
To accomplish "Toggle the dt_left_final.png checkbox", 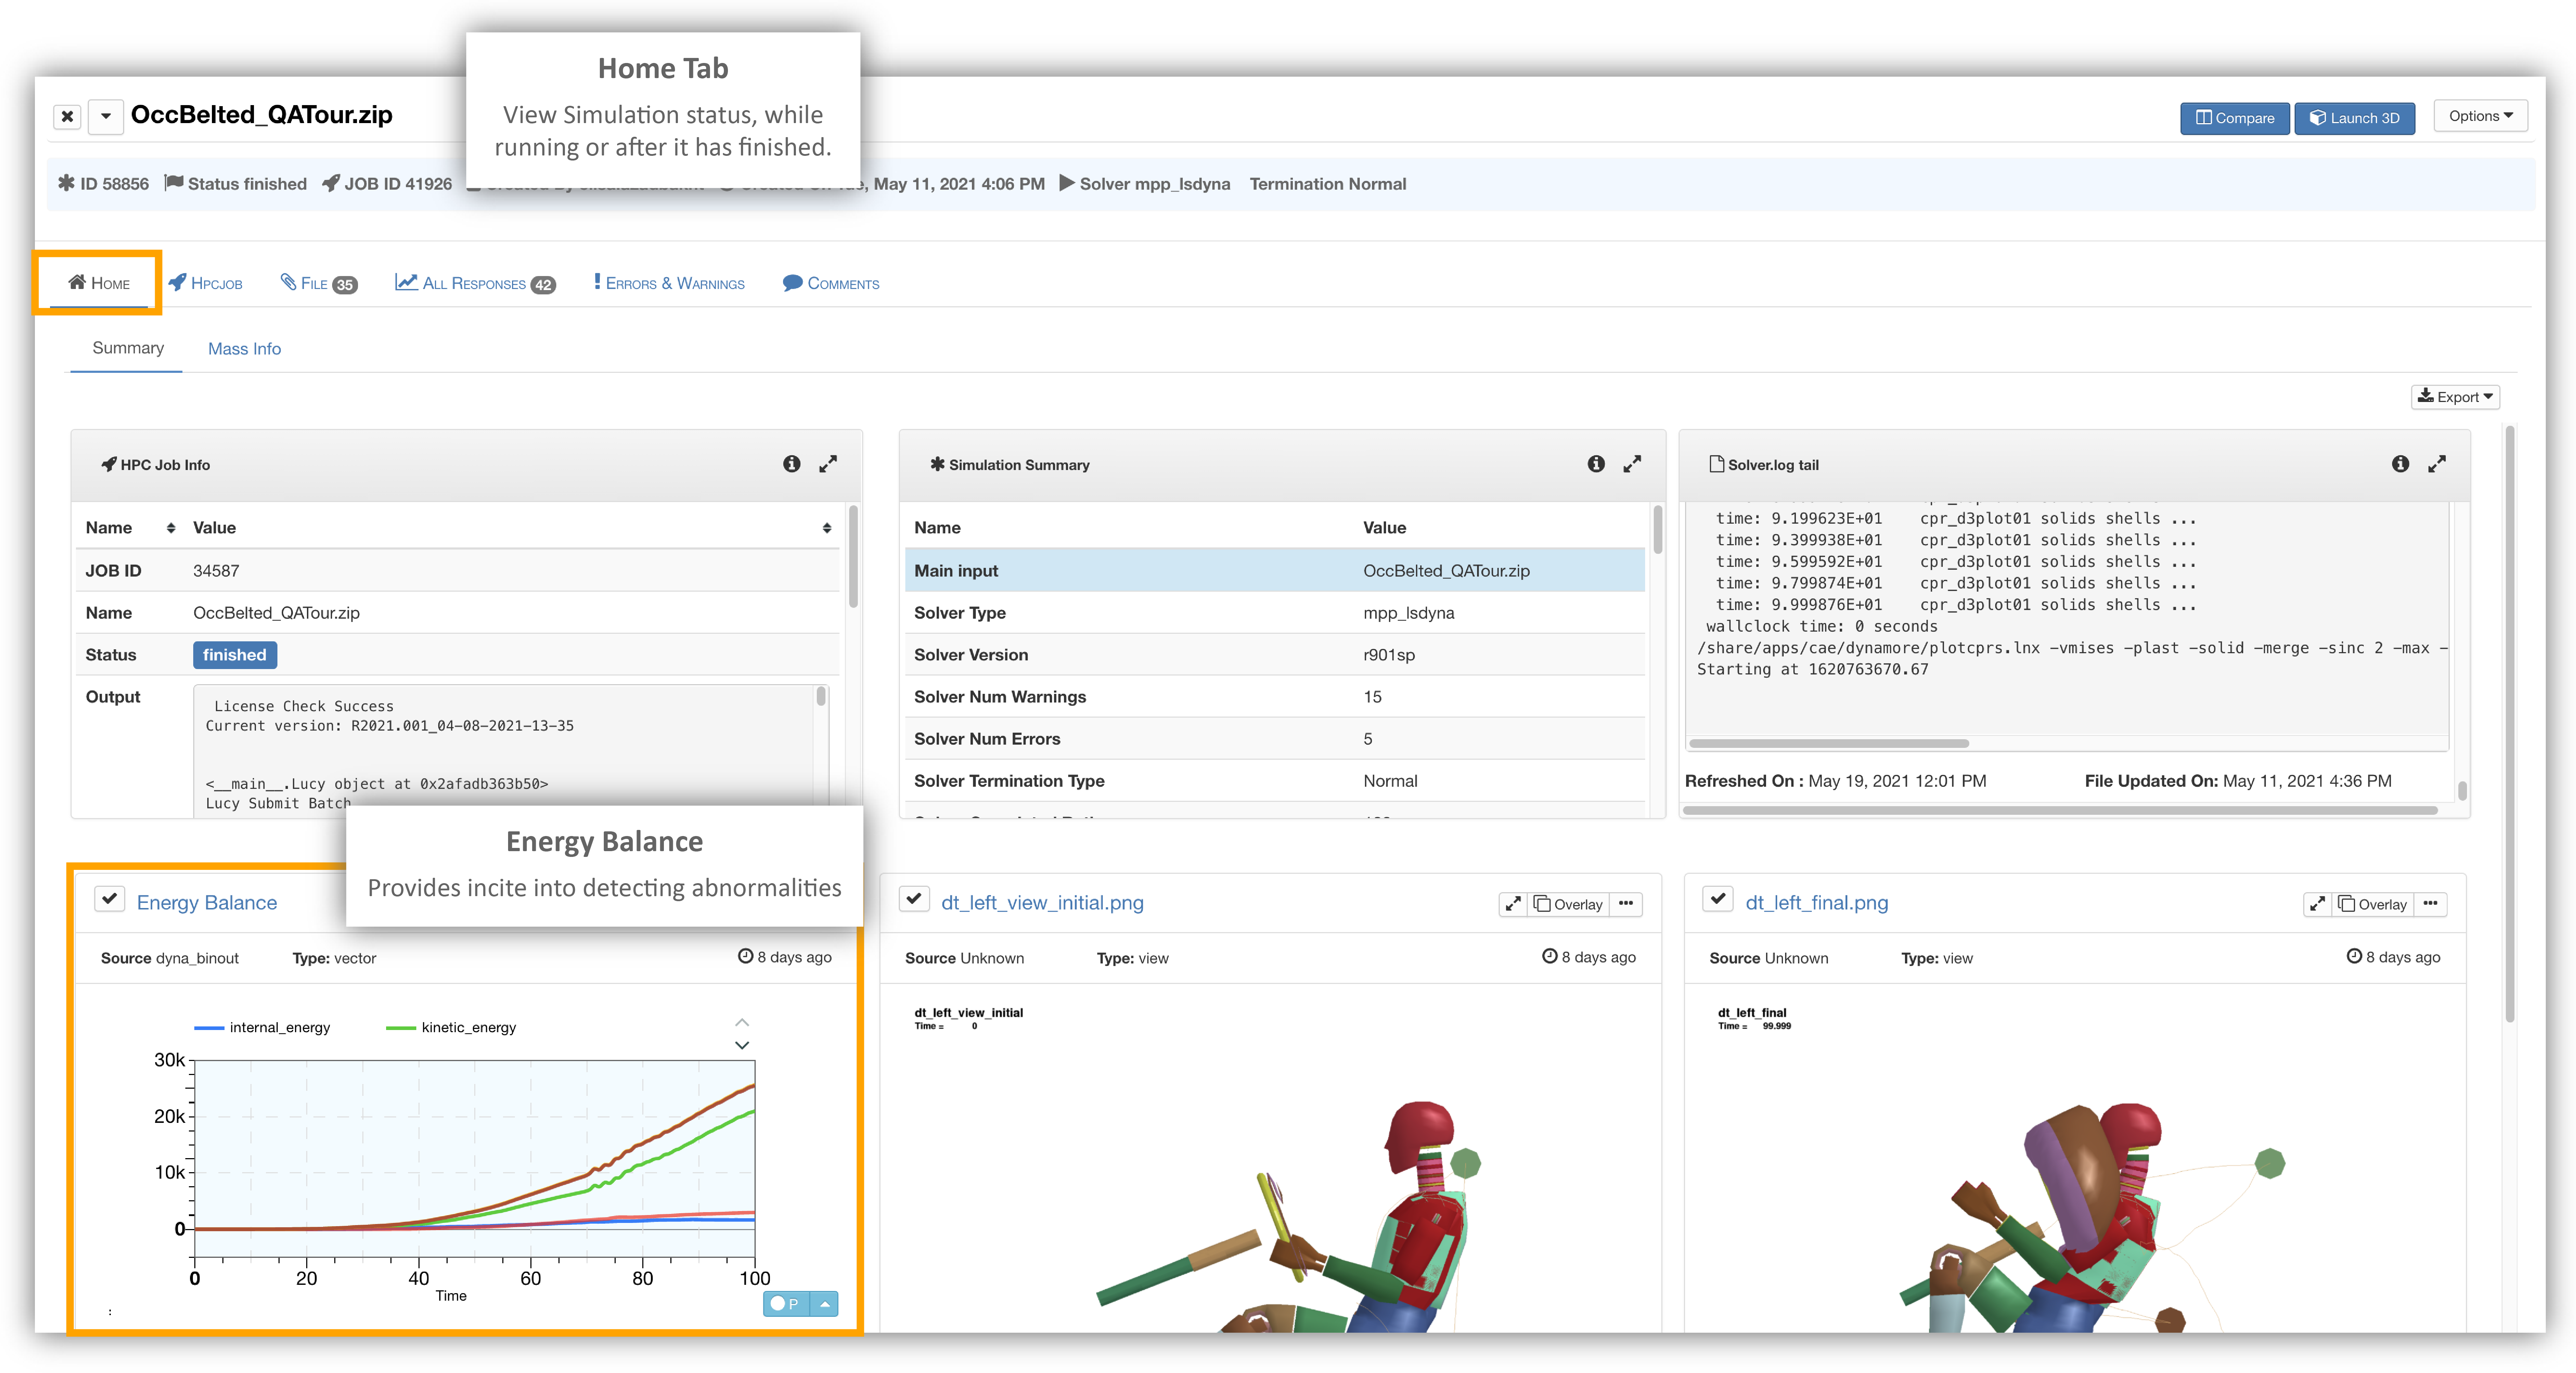I will (x=1718, y=899).
